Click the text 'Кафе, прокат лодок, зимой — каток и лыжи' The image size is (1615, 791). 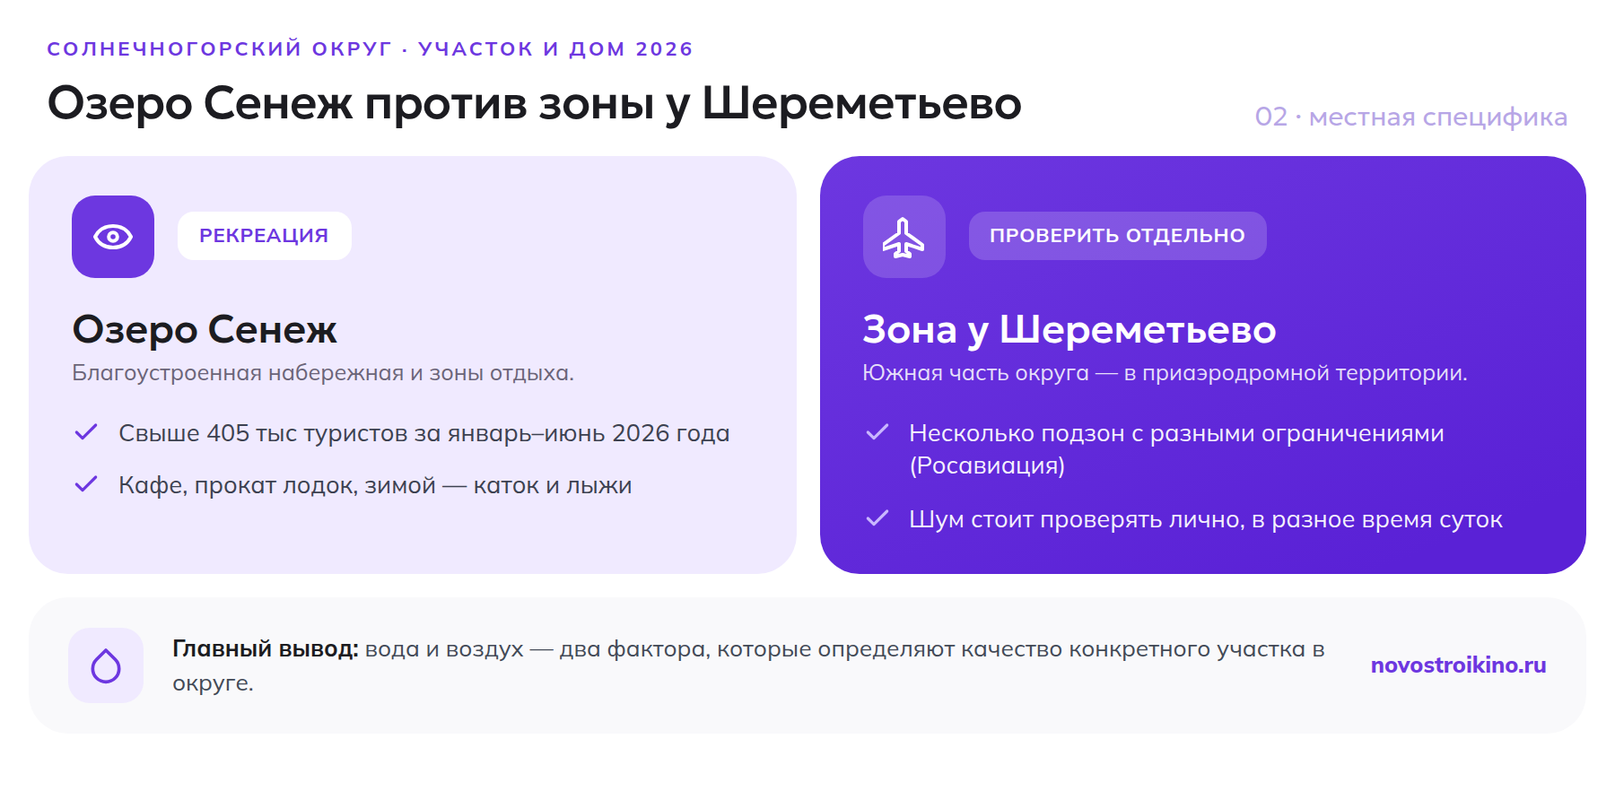[376, 485]
